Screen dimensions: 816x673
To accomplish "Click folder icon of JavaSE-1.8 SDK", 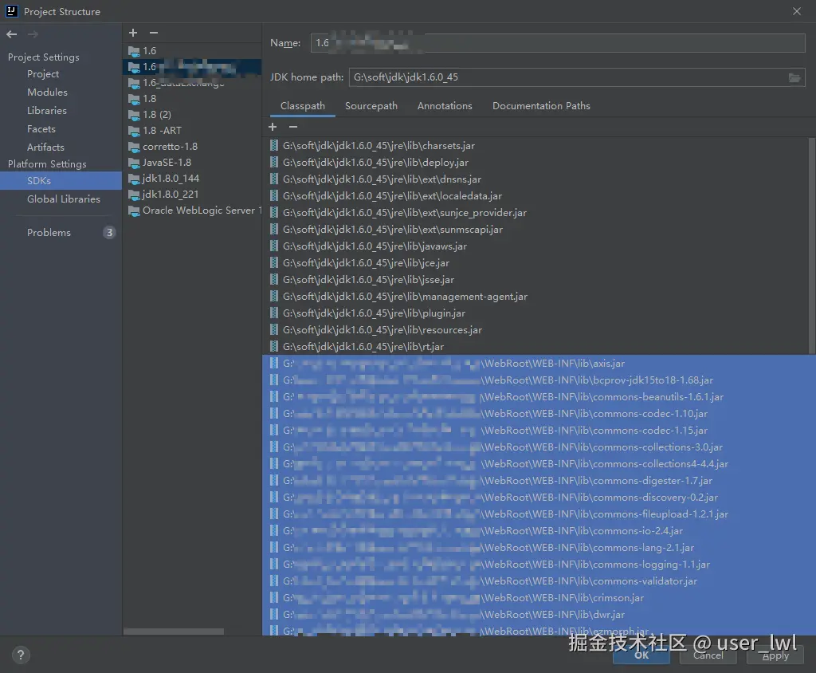I will 134,163.
